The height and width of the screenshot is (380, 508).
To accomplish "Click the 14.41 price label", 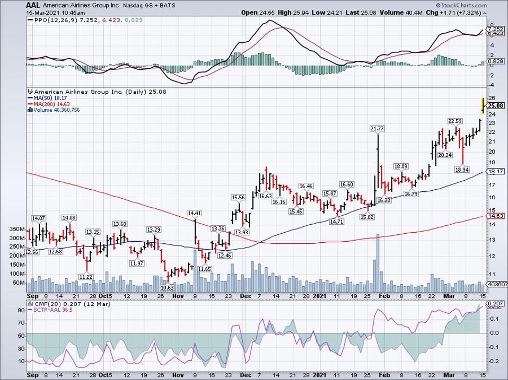I will click(195, 213).
